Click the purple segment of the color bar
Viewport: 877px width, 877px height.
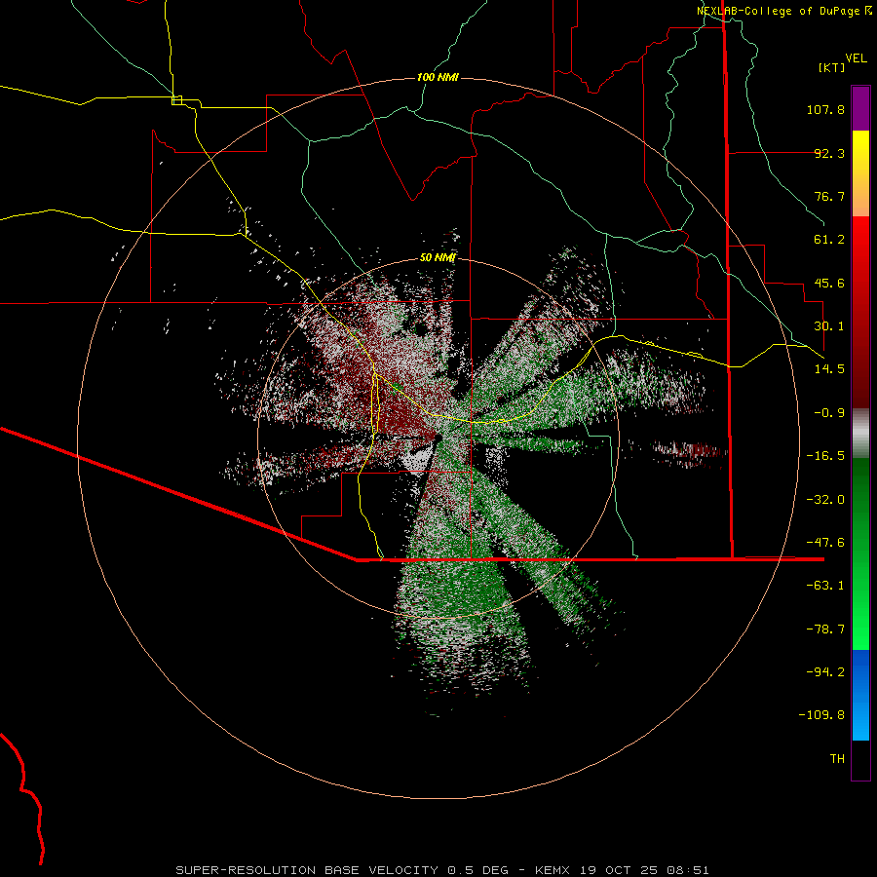point(860,108)
